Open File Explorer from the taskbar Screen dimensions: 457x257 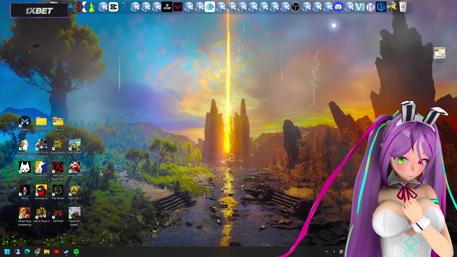[47, 252]
